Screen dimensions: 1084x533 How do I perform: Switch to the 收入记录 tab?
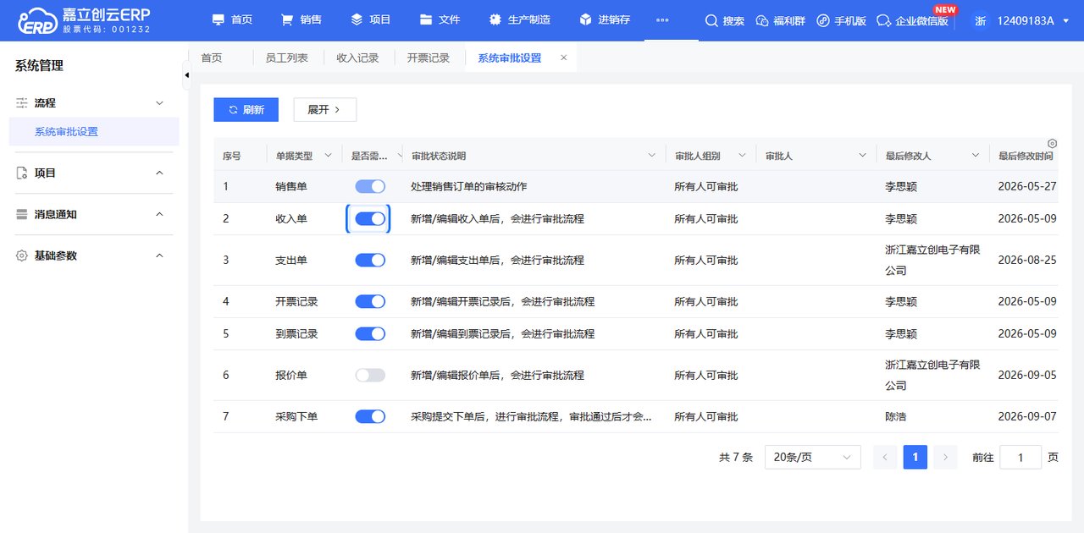(357, 58)
